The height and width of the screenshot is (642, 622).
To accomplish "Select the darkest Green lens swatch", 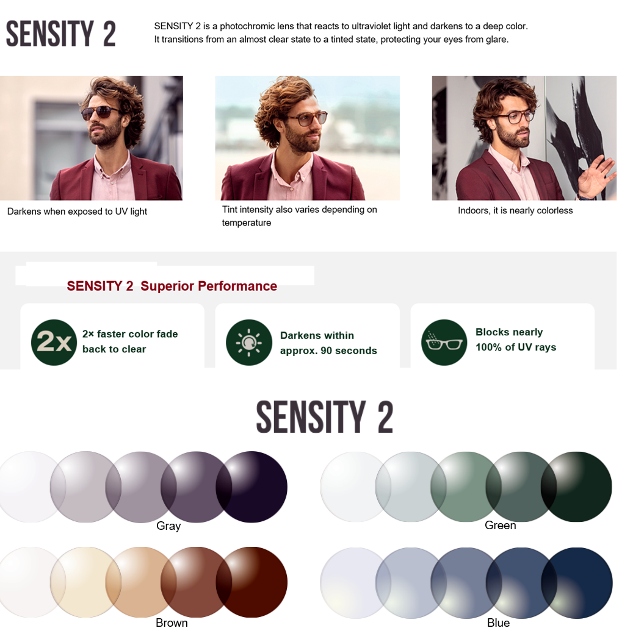I will [x=576, y=487].
